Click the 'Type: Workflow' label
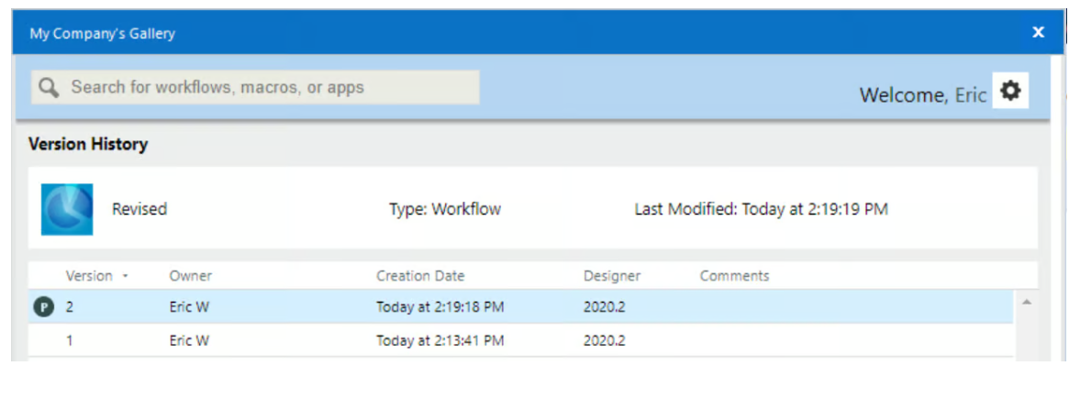This screenshot has height=399, width=1080. [x=445, y=209]
